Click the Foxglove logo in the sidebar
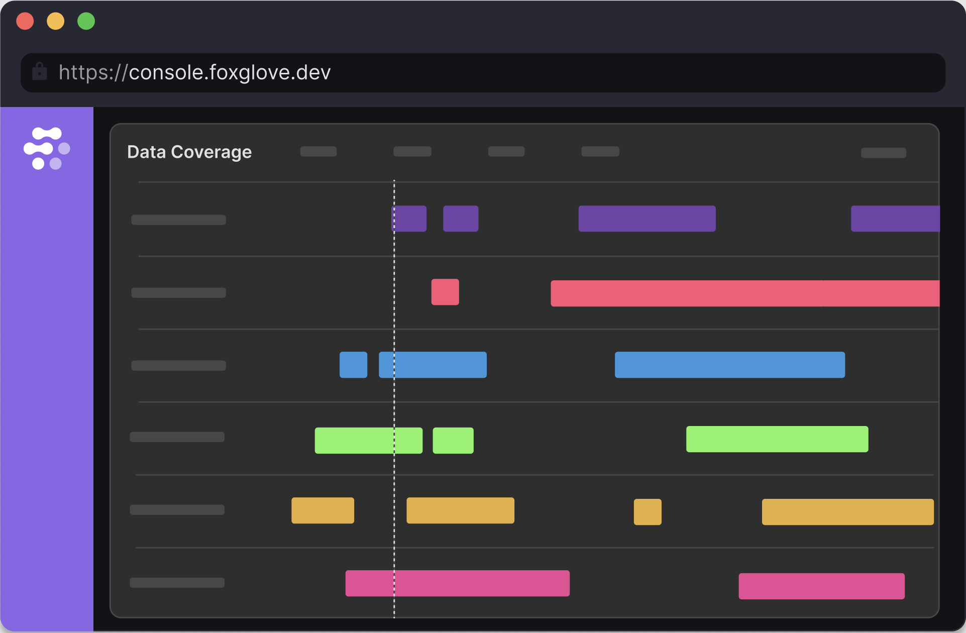The image size is (966, 633). 46,148
